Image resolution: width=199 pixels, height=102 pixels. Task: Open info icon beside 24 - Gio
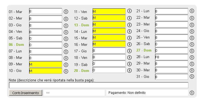tap(192, 31)
